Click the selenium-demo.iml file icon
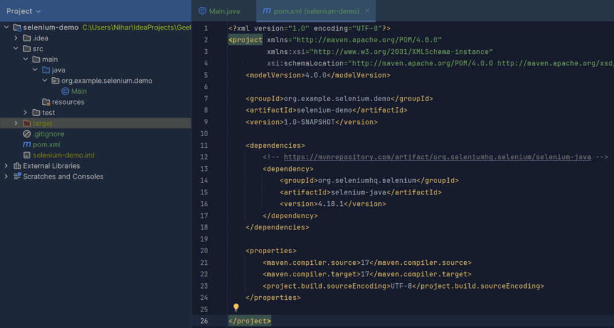Viewport: 614px width, 328px height. (26, 155)
